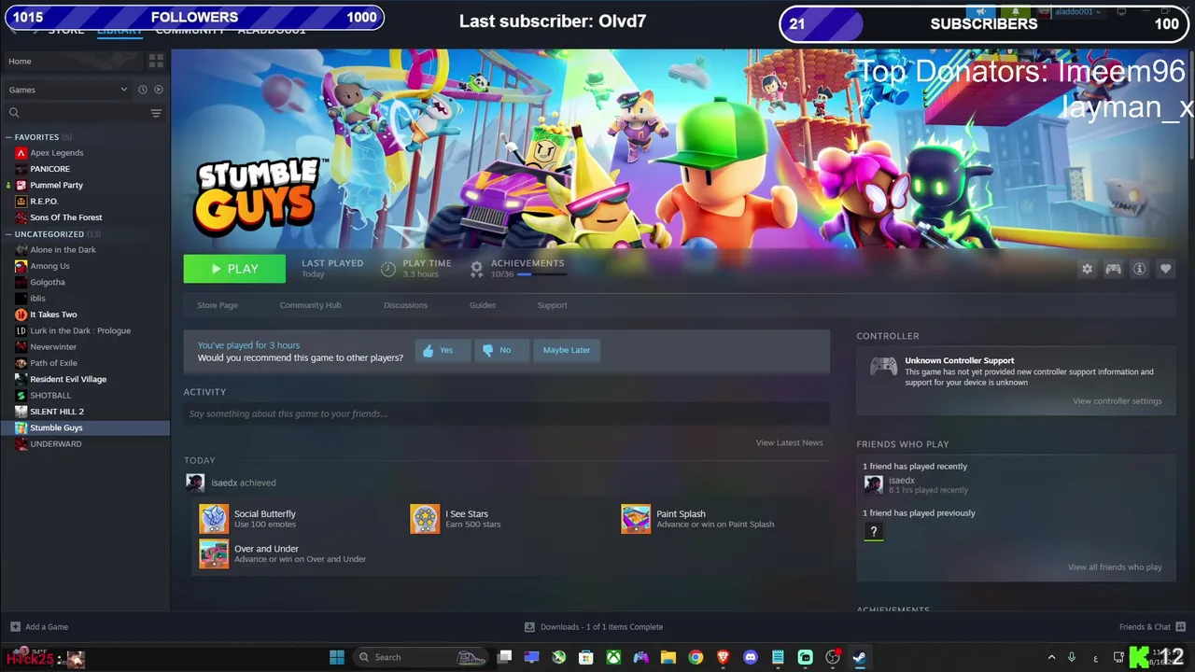1195x672 pixels.
Task: Open the Guides tab
Action: click(x=483, y=305)
